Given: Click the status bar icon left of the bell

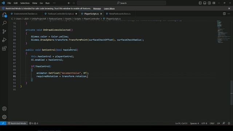Looking at the screenshot, I should (x=224, y=123).
